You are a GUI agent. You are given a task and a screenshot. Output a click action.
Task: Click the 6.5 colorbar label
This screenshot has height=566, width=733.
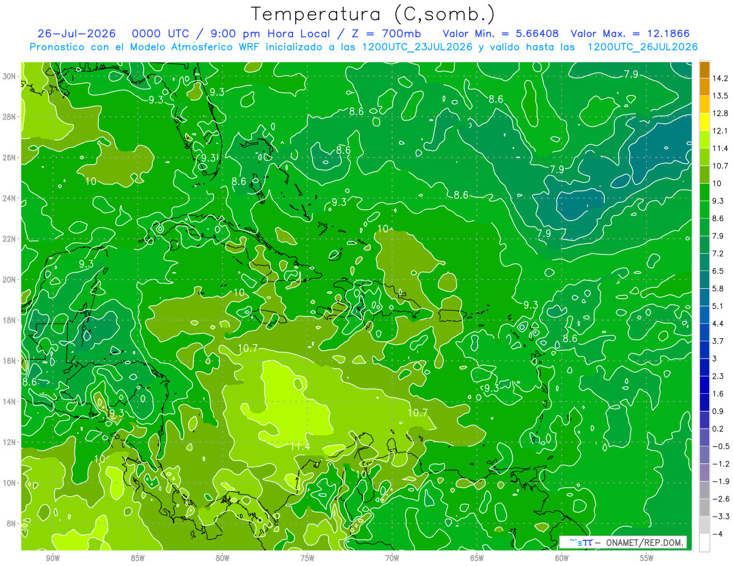[x=718, y=270]
